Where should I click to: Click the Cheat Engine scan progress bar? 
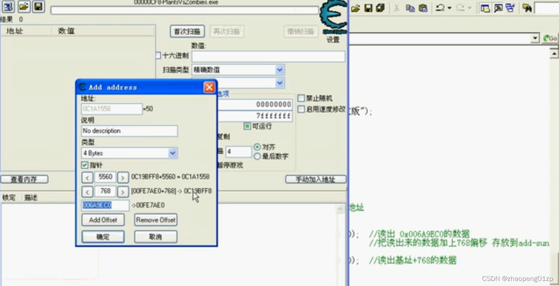coord(185,11)
